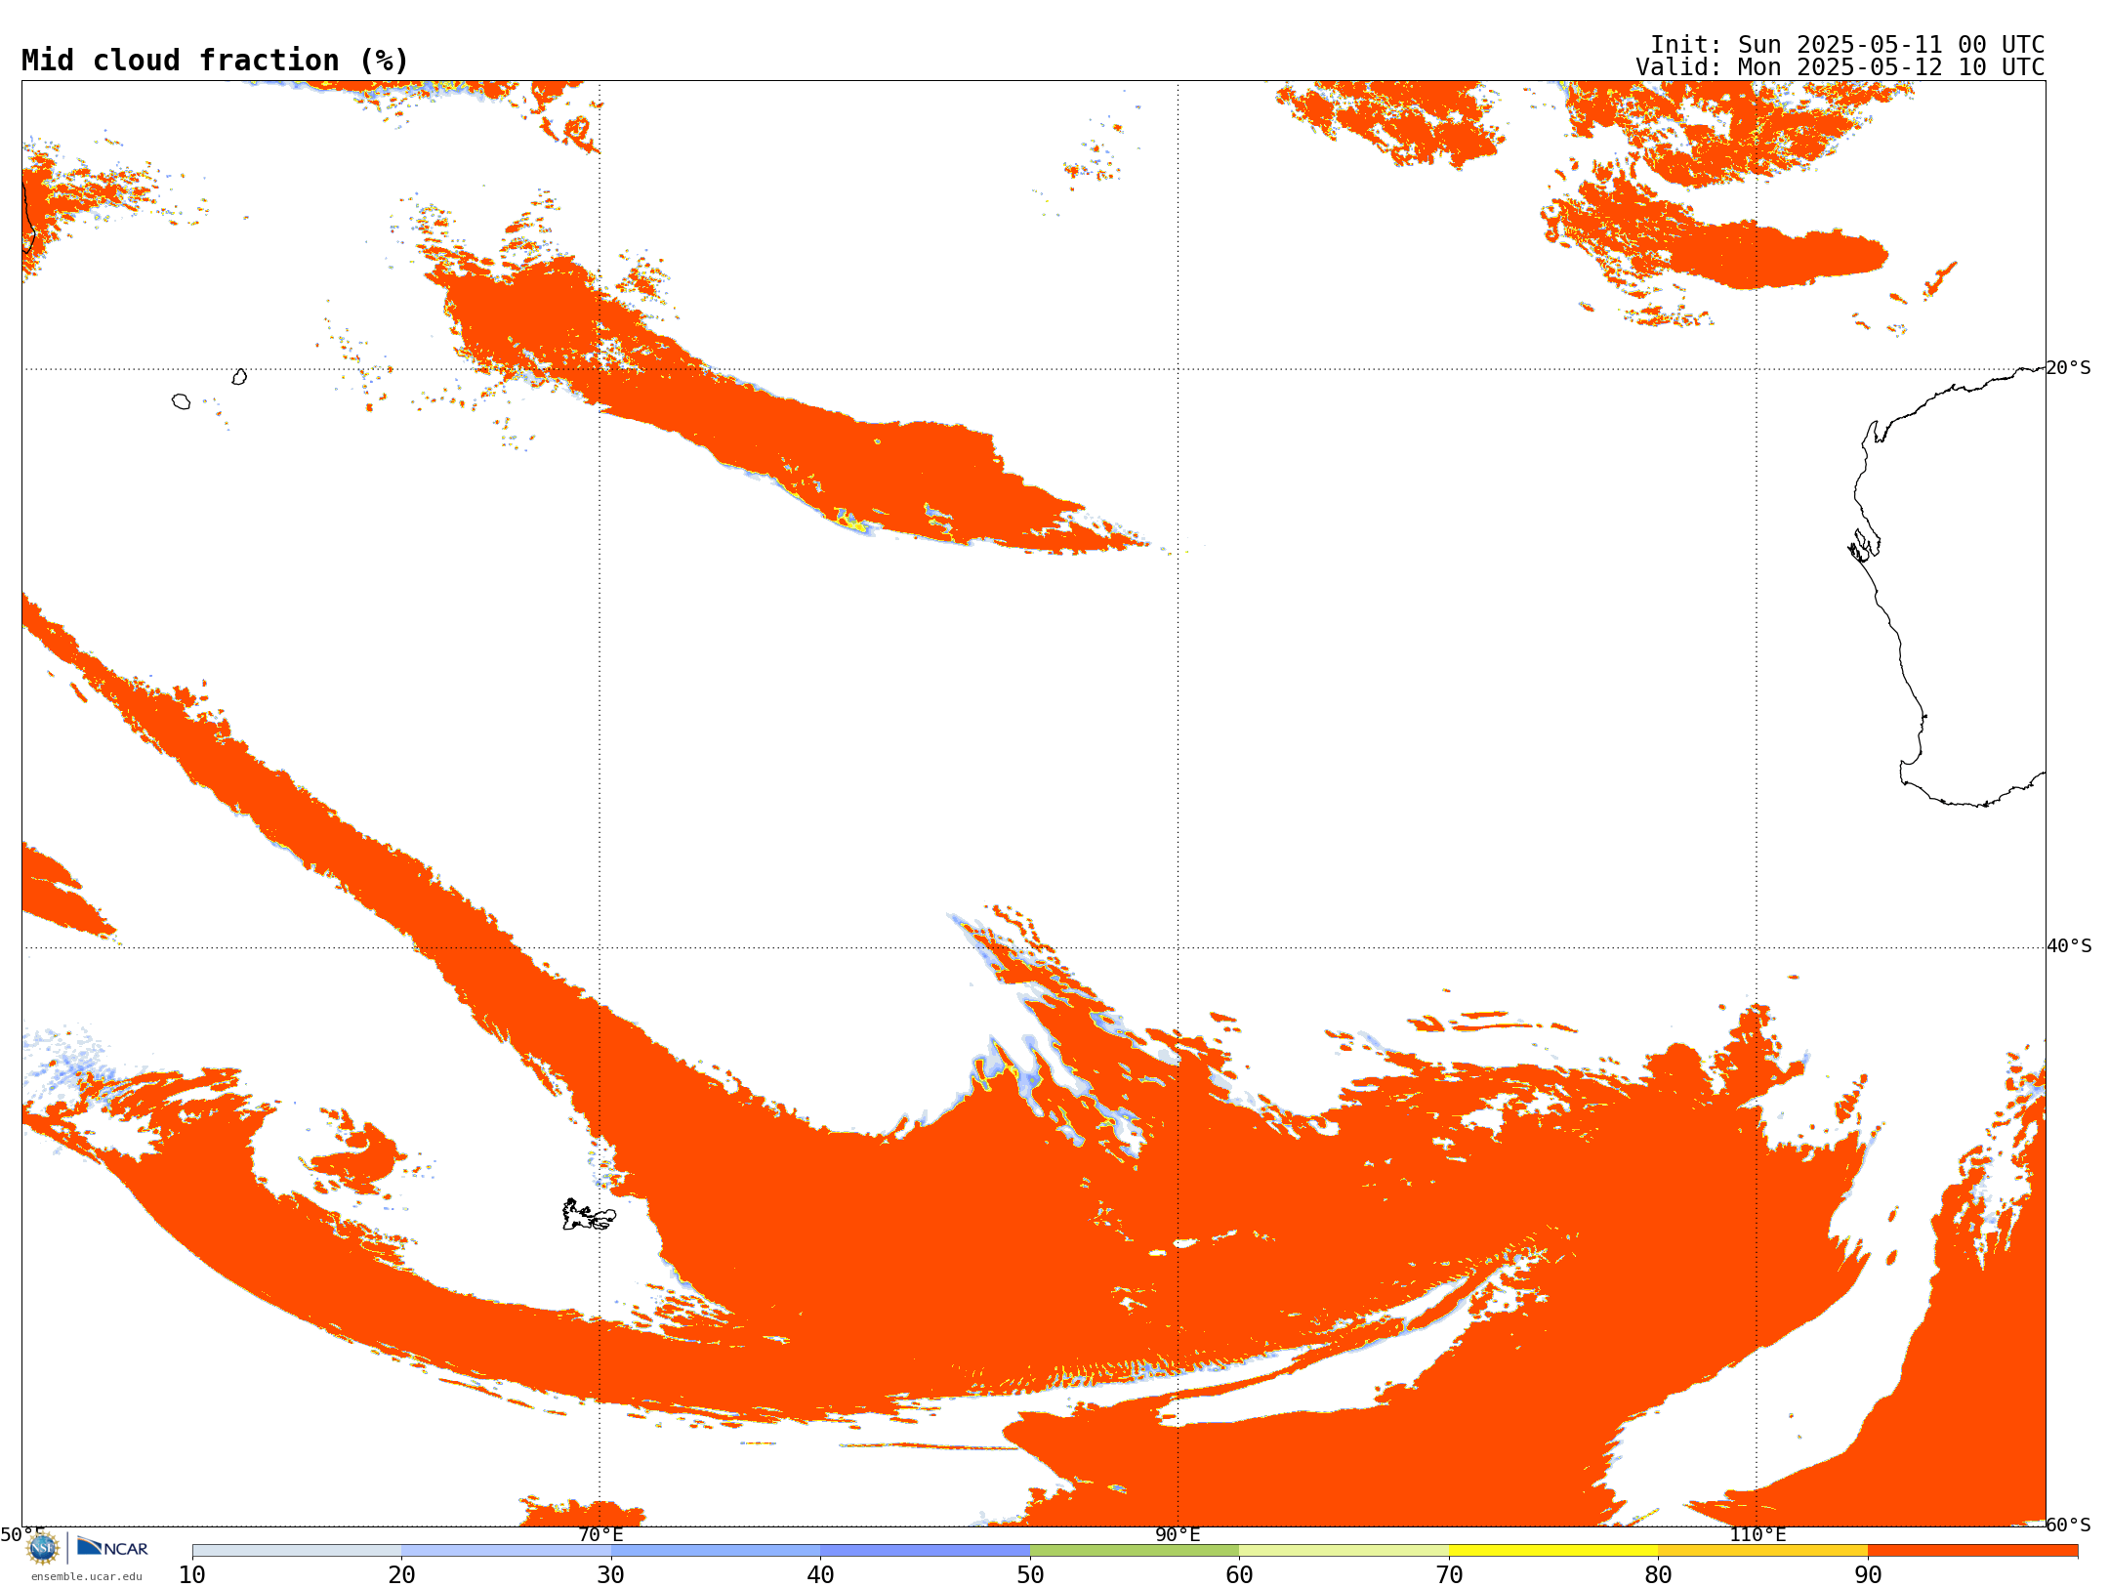Click the 30-40 blue colorbar segment
Image resolution: width=2109 pixels, height=1588 pixels.
coord(716,1551)
